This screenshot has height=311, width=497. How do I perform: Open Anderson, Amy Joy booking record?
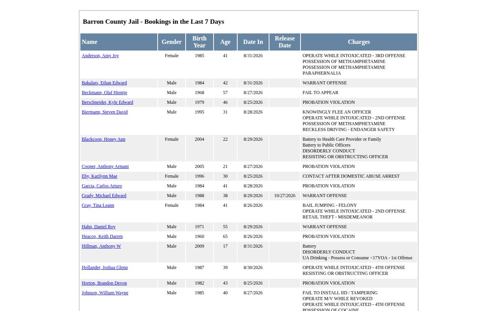coord(100,56)
